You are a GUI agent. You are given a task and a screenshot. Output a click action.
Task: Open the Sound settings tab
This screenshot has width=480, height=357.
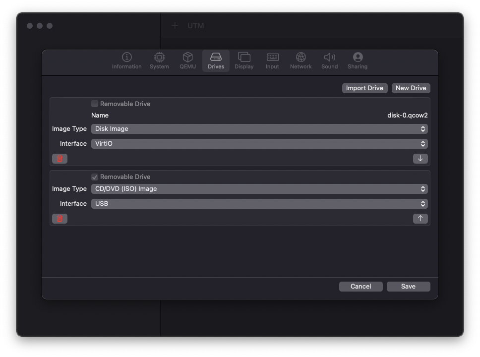(329, 60)
